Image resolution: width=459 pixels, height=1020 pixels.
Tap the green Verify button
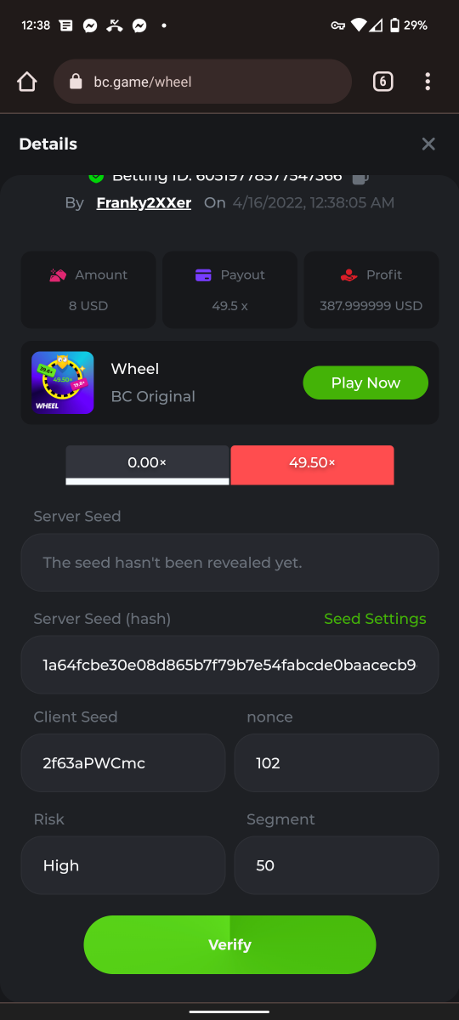click(229, 944)
